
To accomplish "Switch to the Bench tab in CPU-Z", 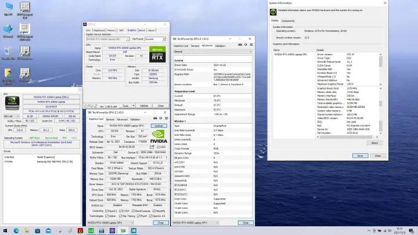I will (142, 30).
